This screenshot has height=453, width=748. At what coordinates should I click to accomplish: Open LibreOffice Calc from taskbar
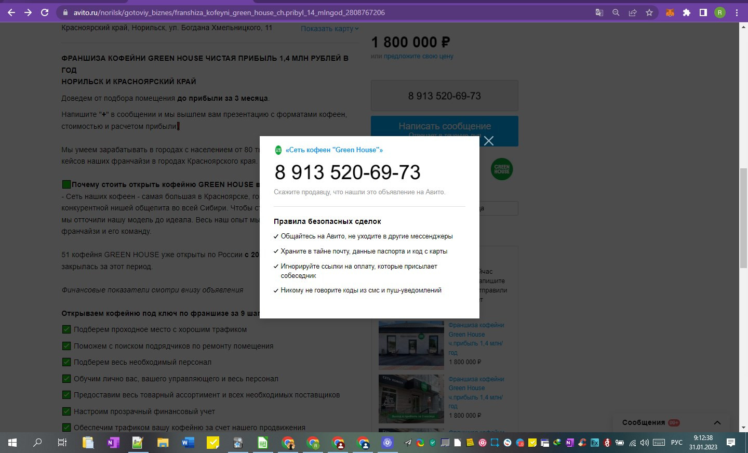coord(263,443)
